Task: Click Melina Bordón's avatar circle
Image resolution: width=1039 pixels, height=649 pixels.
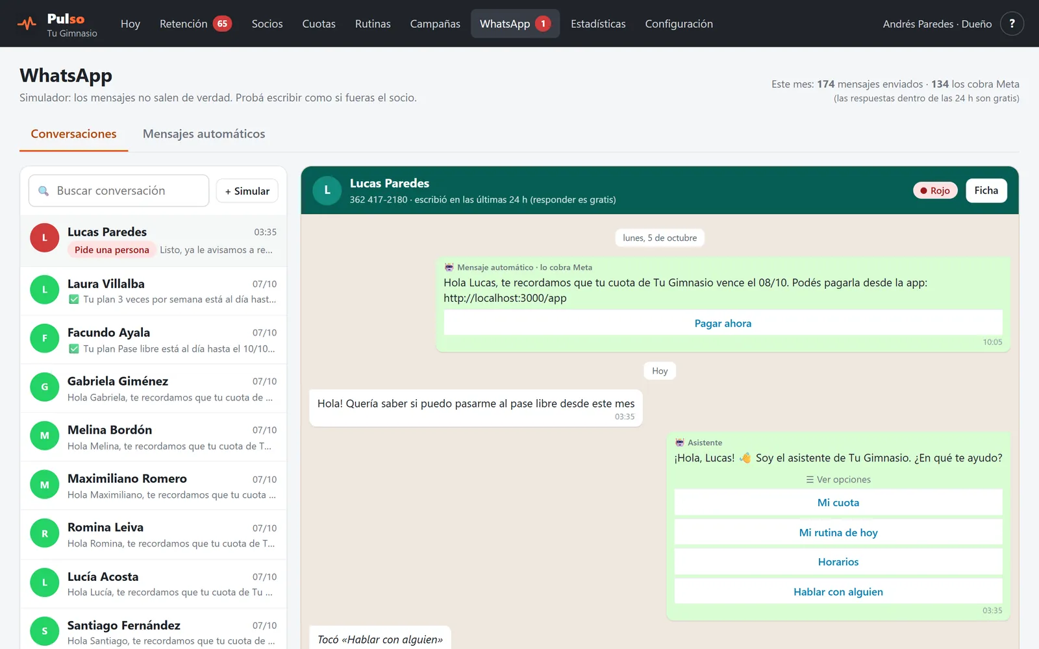Action: point(45,435)
